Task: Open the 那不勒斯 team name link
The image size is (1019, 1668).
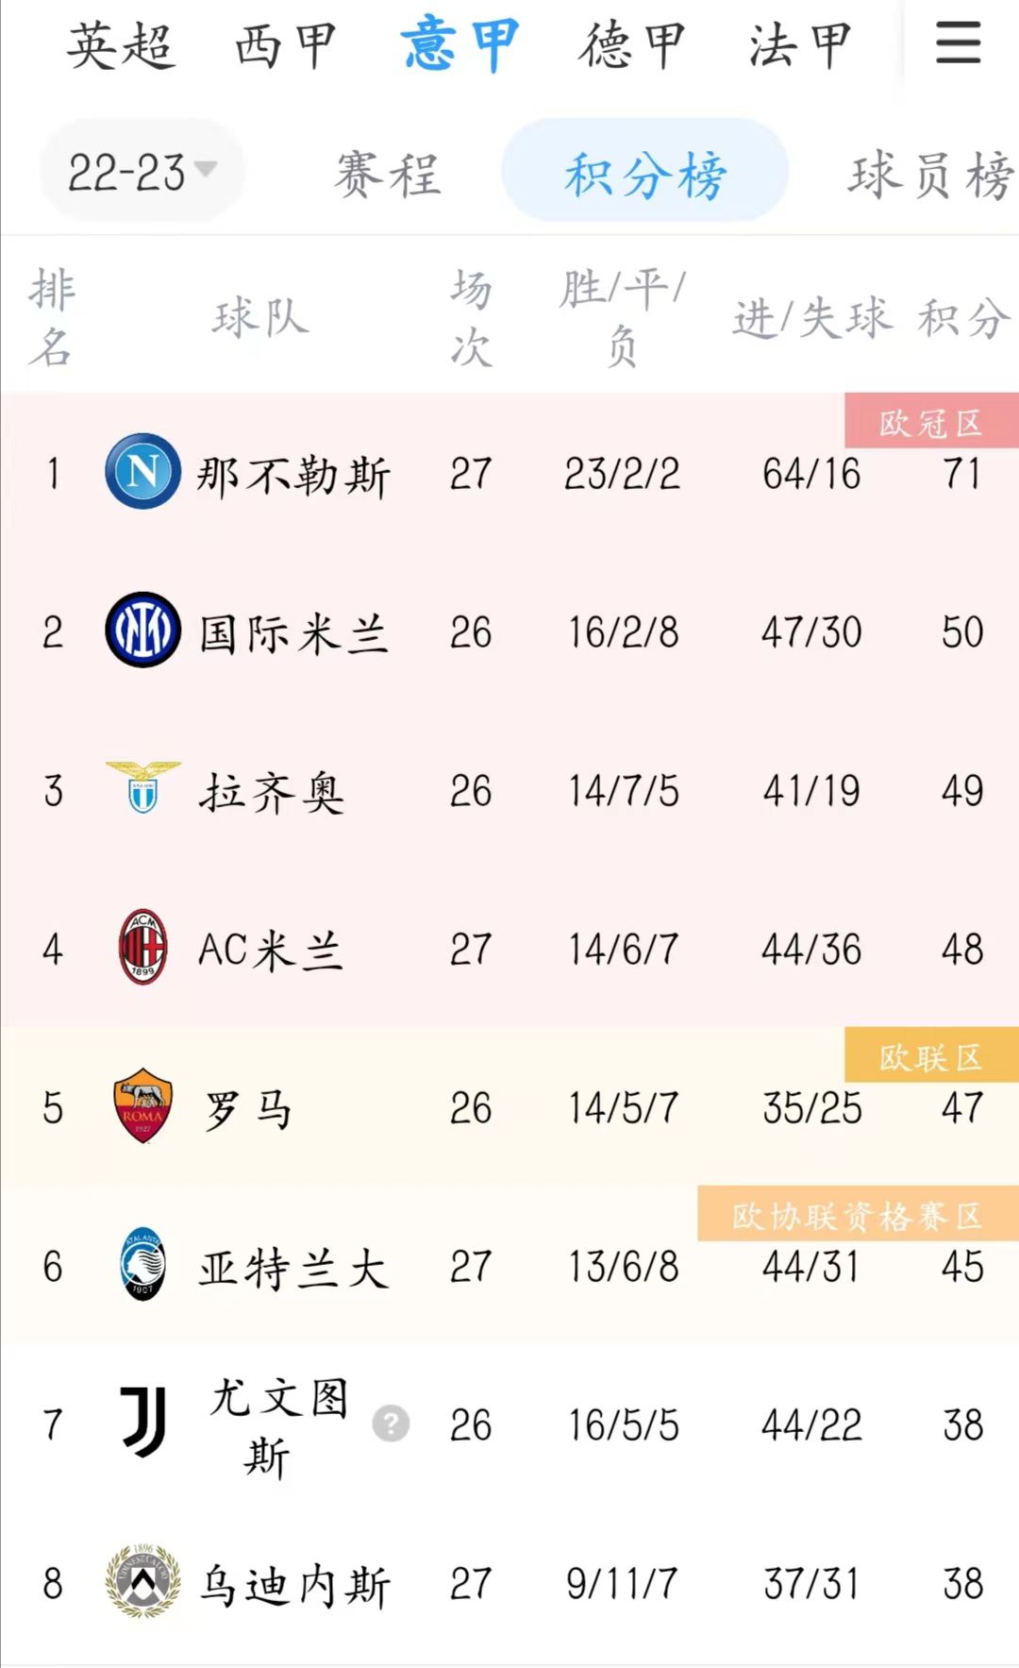Action: [x=293, y=474]
